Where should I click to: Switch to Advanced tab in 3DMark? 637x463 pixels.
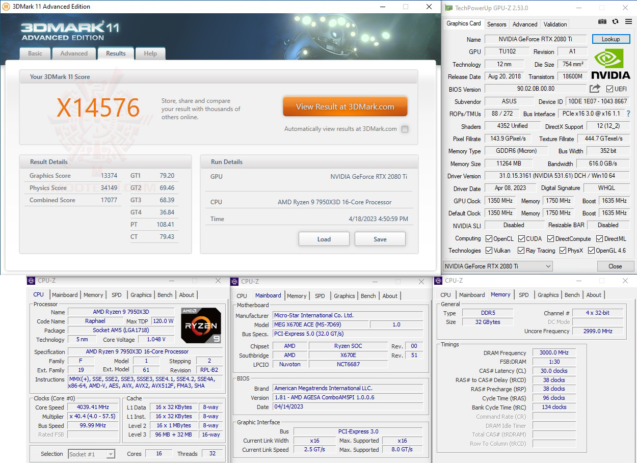coord(74,53)
